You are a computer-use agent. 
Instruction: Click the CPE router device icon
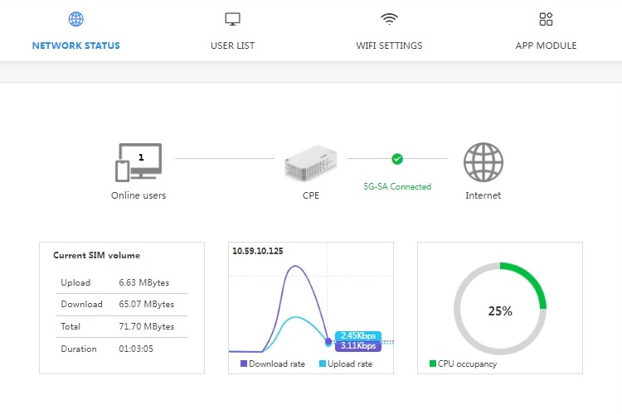(310, 164)
